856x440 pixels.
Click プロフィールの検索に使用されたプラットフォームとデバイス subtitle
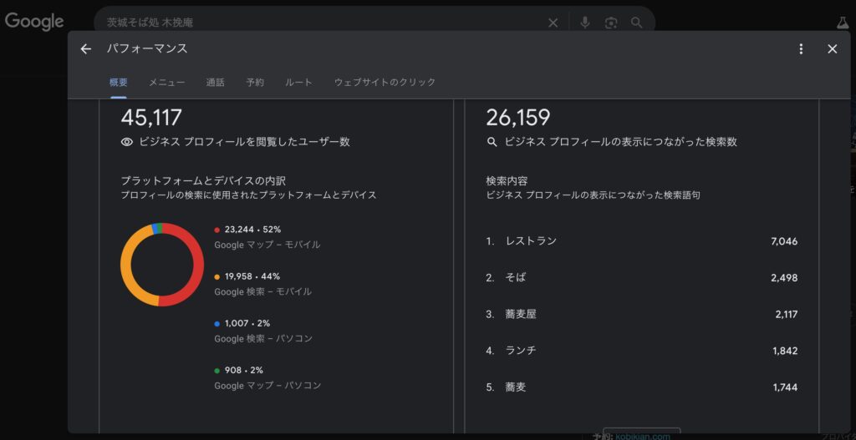pos(249,195)
